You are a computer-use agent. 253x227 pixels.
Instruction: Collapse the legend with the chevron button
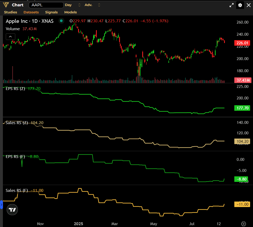[11, 36]
